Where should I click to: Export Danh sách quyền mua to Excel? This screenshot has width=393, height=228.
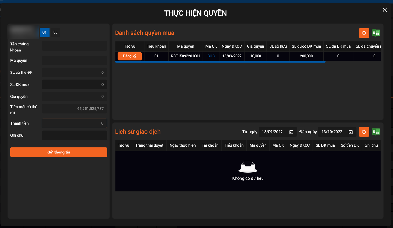[x=376, y=33]
